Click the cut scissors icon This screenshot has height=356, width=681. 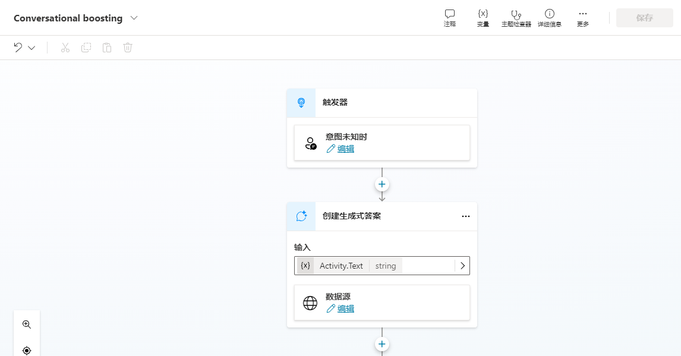click(x=65, y=48)
